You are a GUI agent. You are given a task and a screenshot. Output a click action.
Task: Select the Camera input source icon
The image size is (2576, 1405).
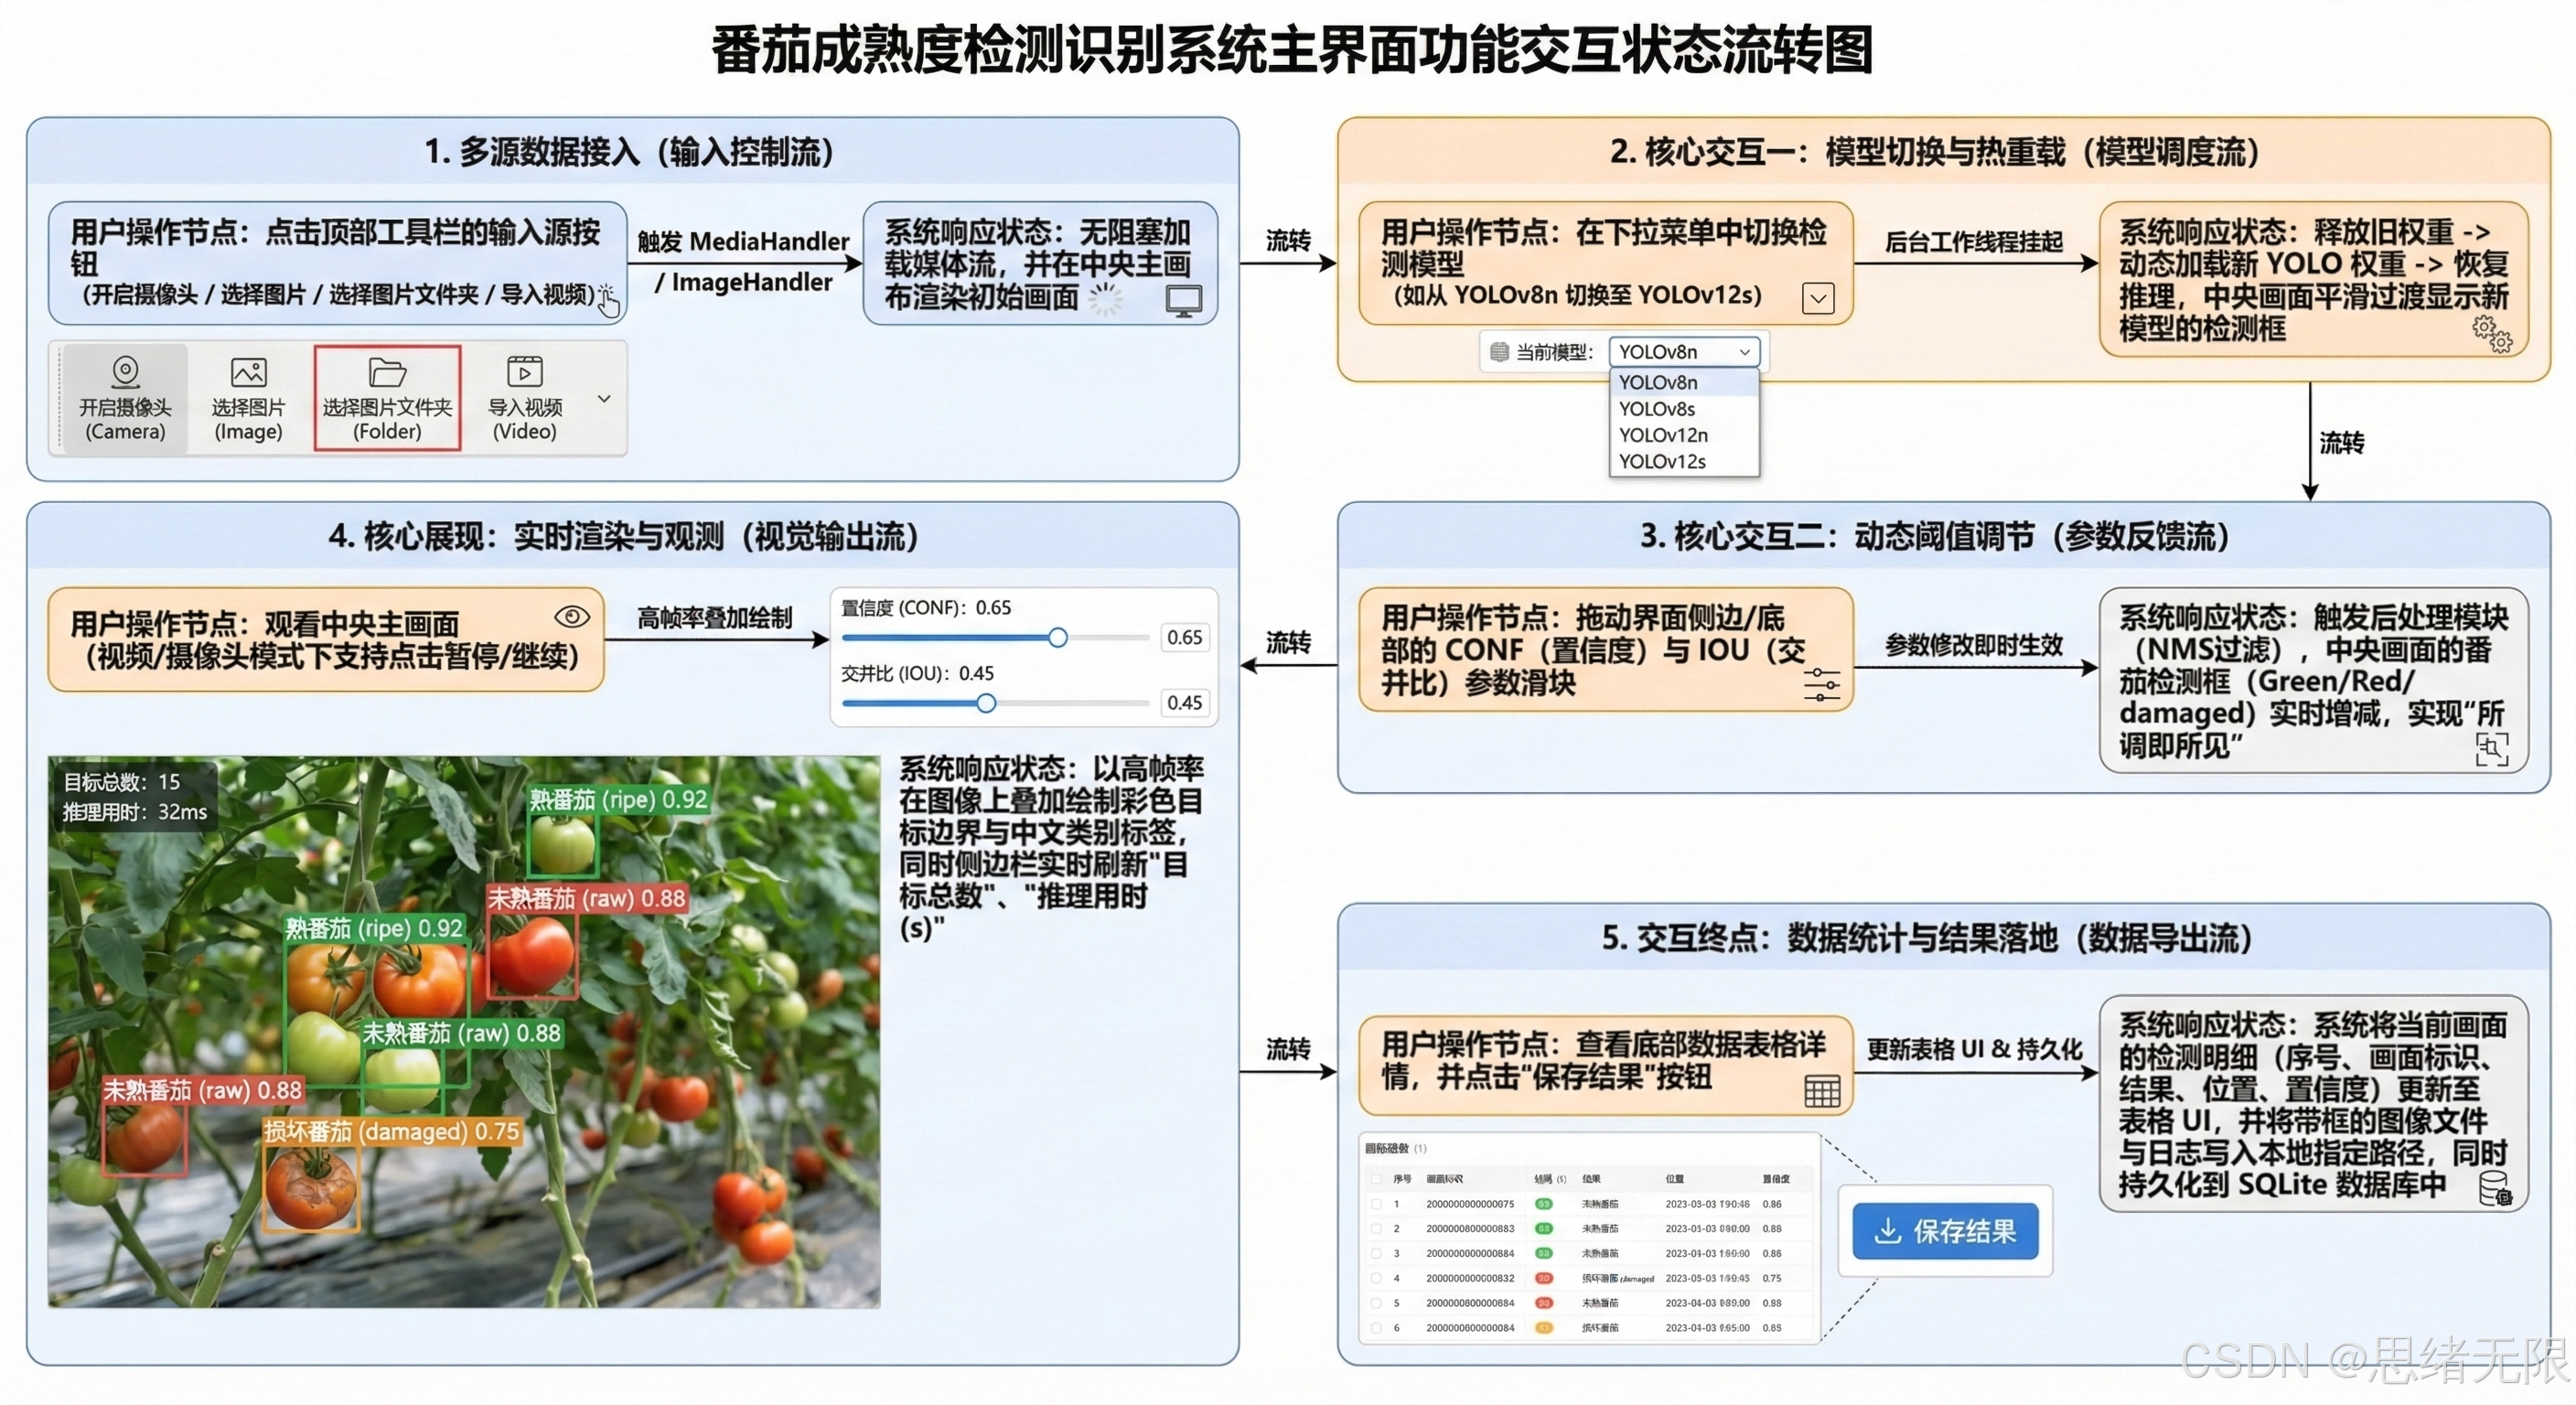click(x=124, y=372)
